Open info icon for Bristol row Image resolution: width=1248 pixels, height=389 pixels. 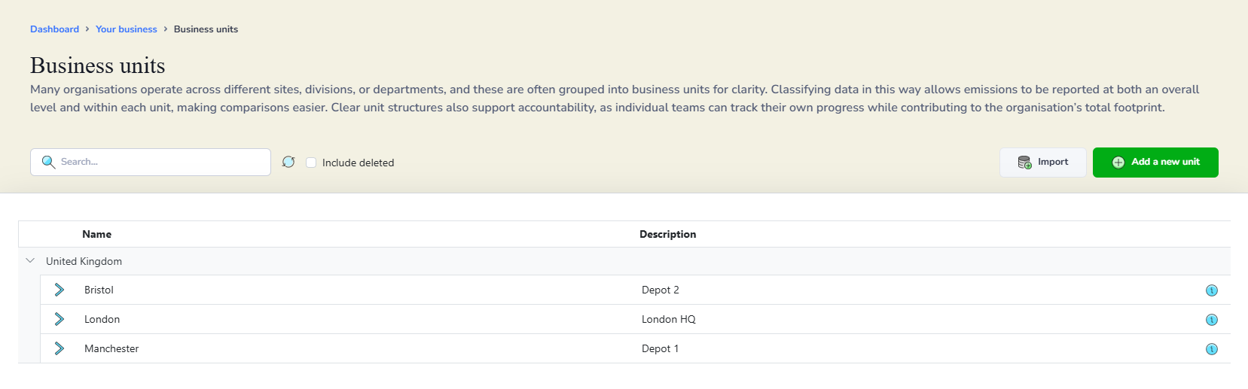tap(1212, 290)
